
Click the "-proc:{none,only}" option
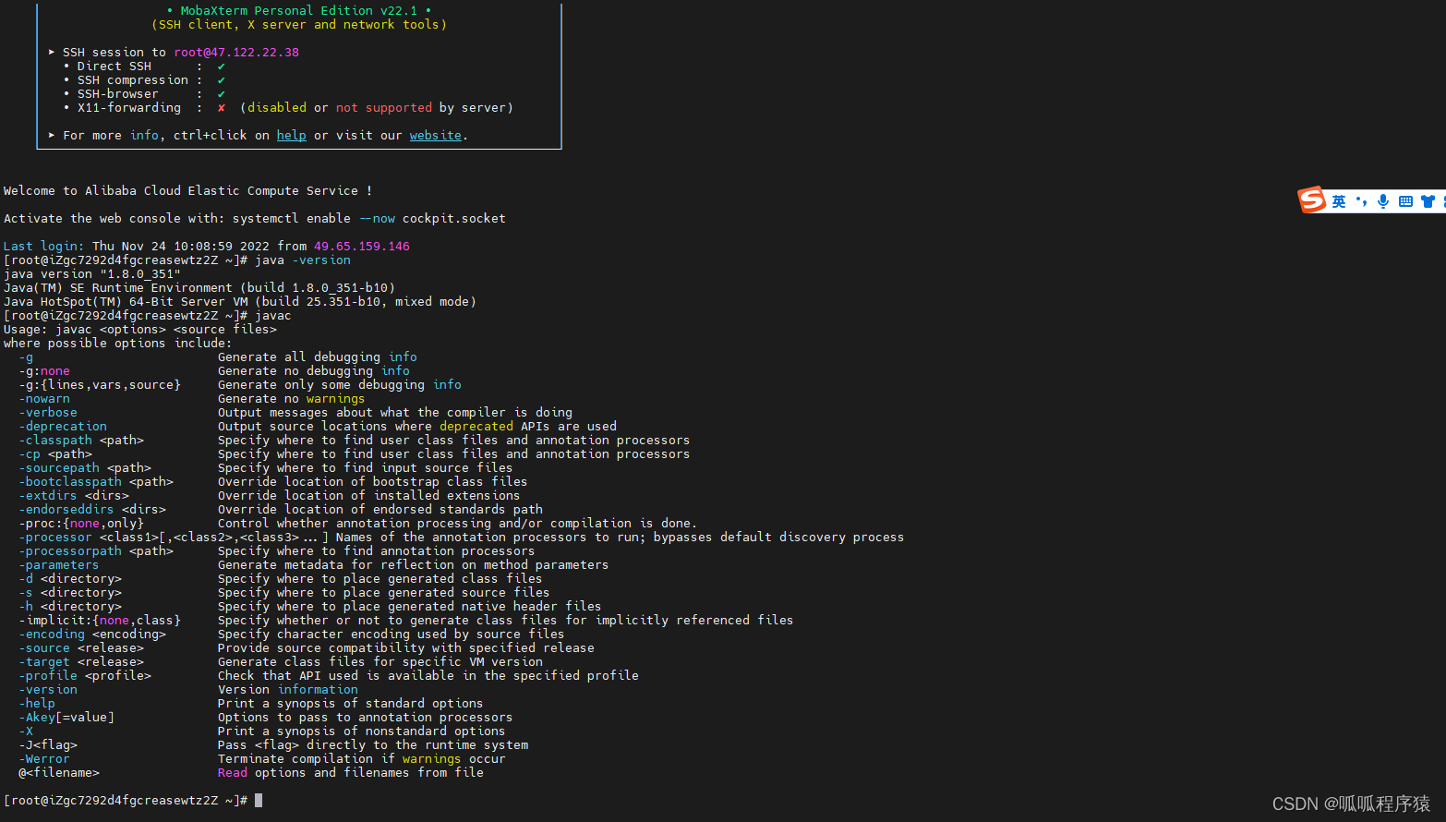(x=81, y=524)
